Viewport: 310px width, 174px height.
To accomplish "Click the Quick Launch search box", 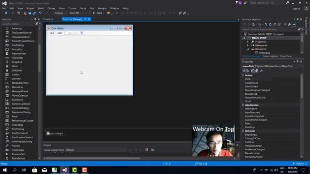I will (x=267, y=3).
